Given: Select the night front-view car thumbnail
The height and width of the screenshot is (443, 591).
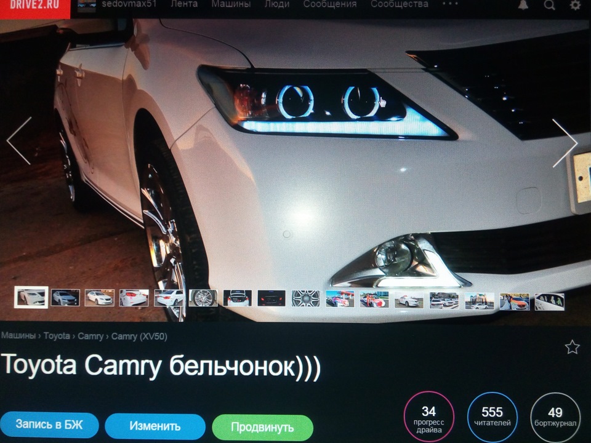Looking at the screenshot, I should pos(65,298).
